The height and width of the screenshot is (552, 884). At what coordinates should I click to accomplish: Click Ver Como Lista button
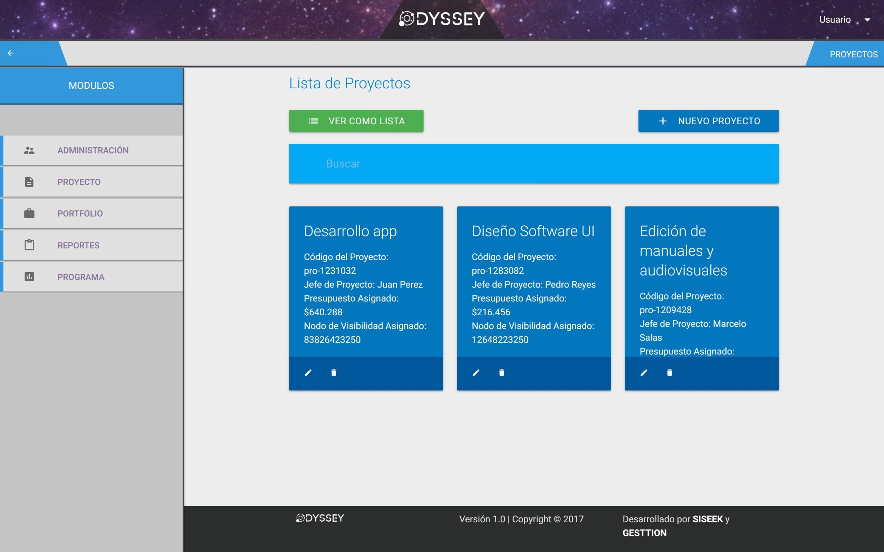click(356, 121)
